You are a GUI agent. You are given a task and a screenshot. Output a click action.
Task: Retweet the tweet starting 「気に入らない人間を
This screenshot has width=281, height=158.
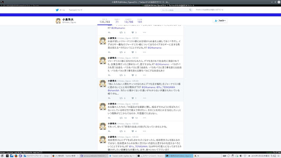point(121,98)
